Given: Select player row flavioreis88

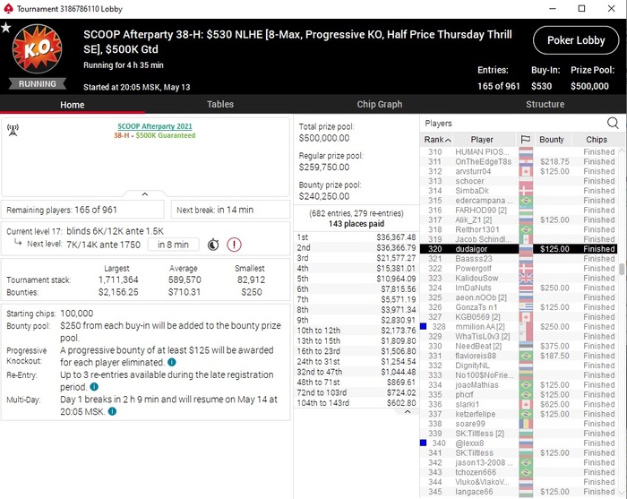Looking at the screenshot, I should point(519,356).
